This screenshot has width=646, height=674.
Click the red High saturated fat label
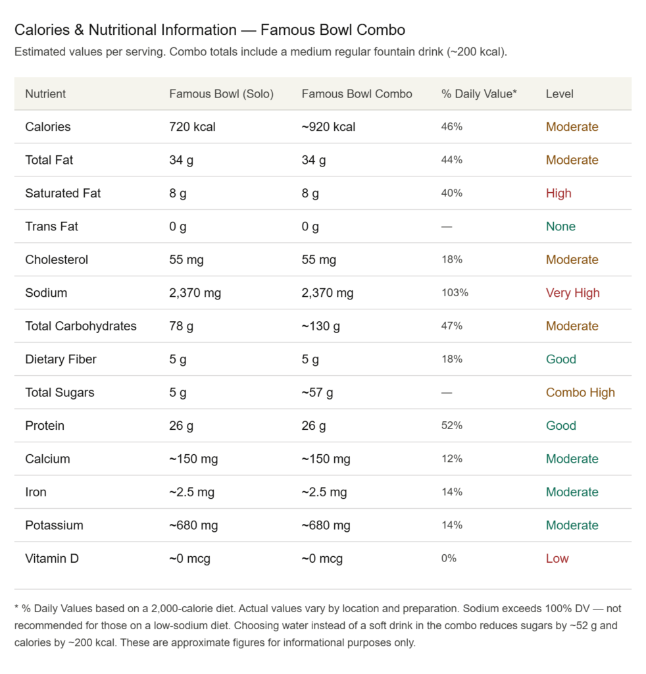(x=559, y=194)
